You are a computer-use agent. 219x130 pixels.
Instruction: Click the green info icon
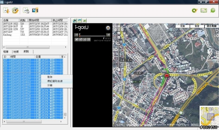click(213, 10)
